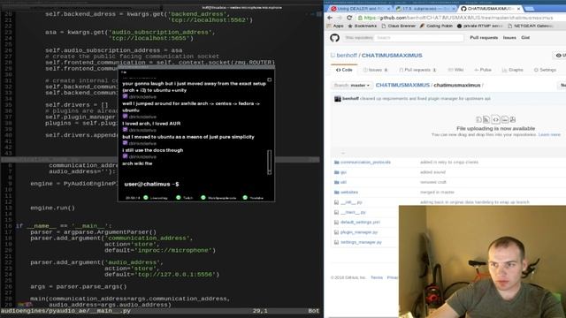Screen dimensions: 566x318
Task: Open the default_settings.yml file
Action: [360, 222]
